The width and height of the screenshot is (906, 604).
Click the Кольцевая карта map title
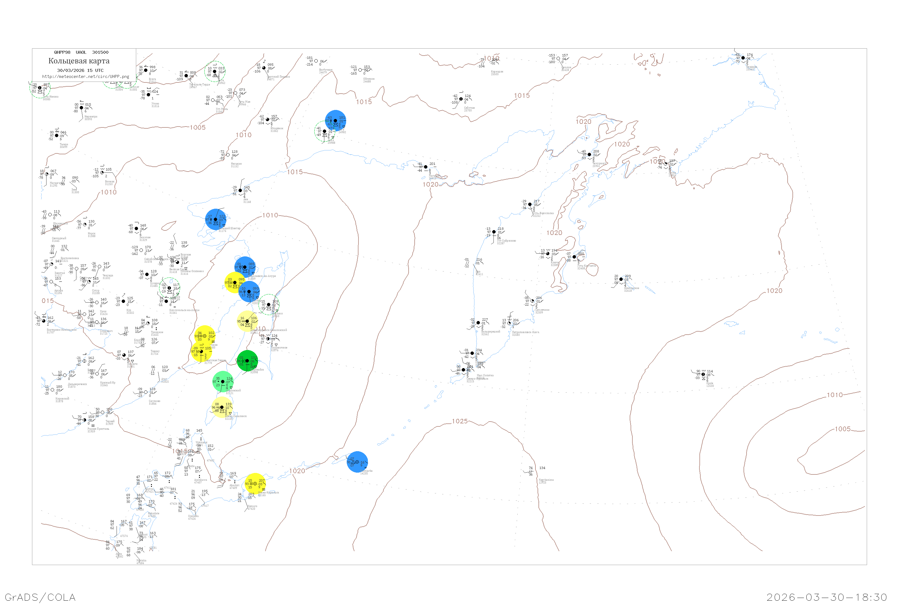[x=79, y=61]
